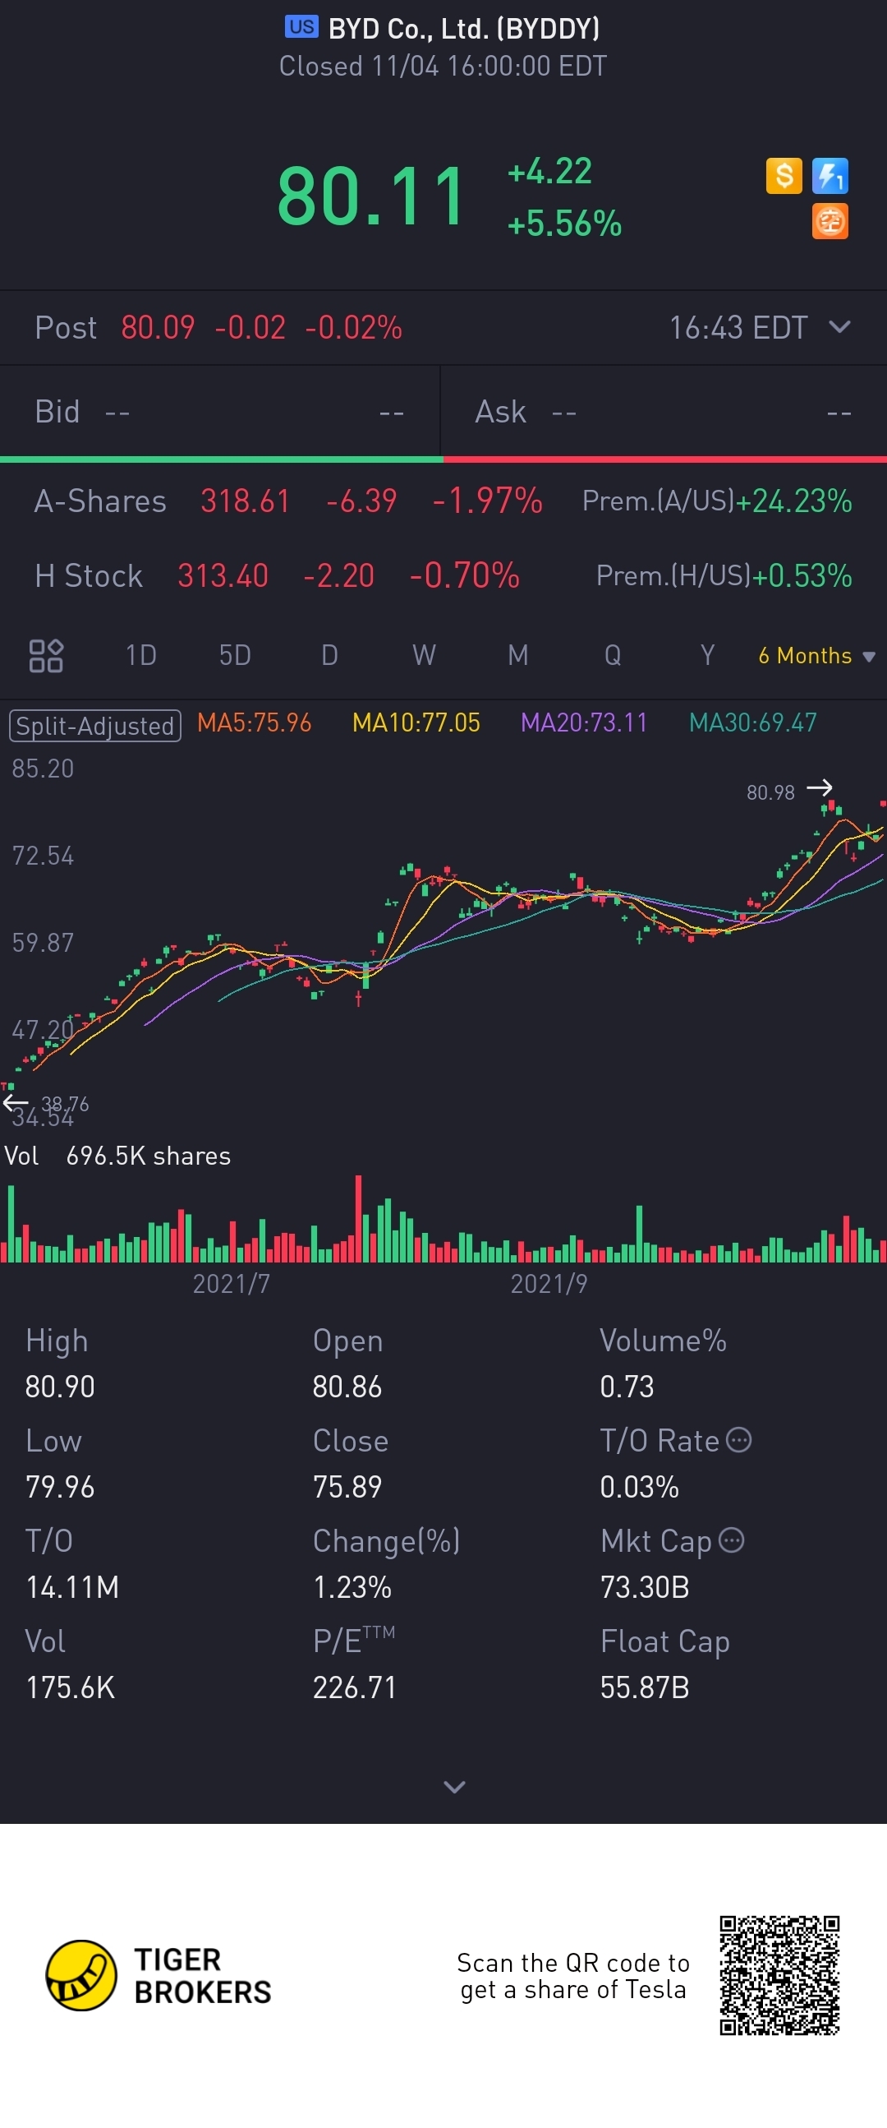Tap the Low 79.96 value

(x=60, y=1487)
